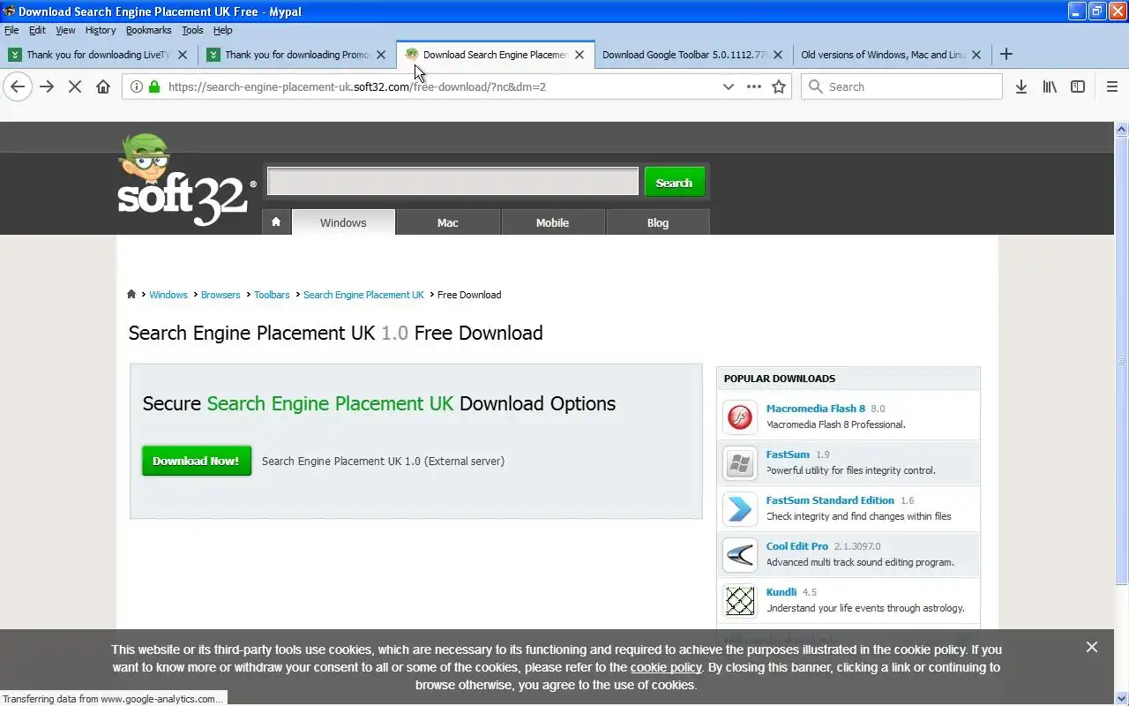
Task: Open the FastSum Standard Edition link
Action: coord(830,500)
